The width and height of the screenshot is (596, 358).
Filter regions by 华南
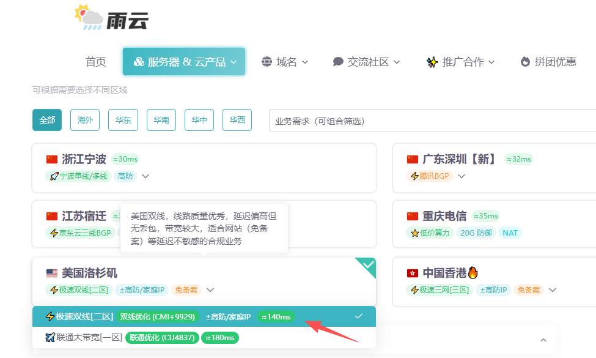(x=161, y=120)
